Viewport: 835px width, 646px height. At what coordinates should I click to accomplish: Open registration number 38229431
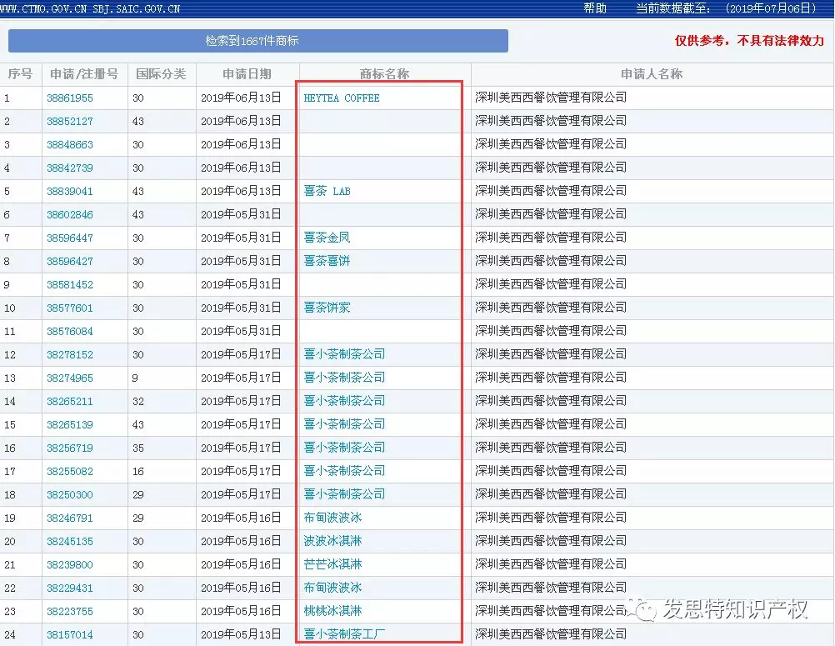tap(70, 588)
